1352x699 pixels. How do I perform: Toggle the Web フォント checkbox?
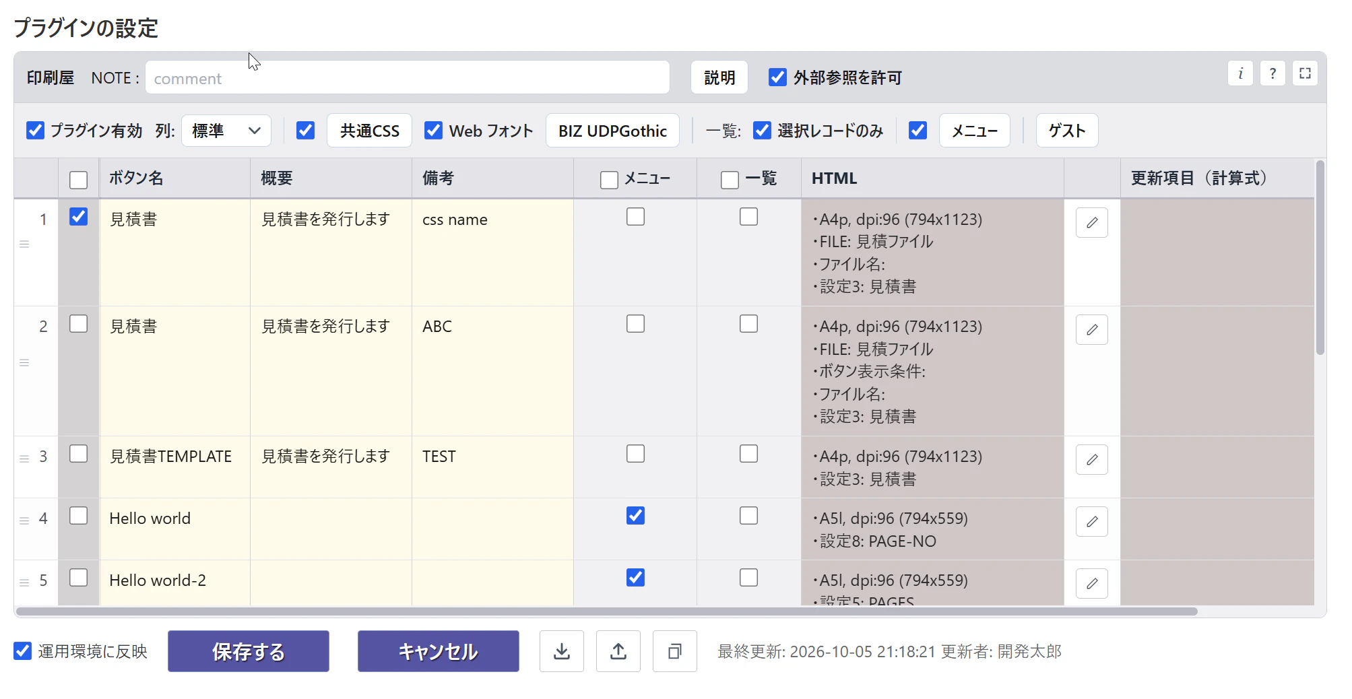click(x=433, y=130)
